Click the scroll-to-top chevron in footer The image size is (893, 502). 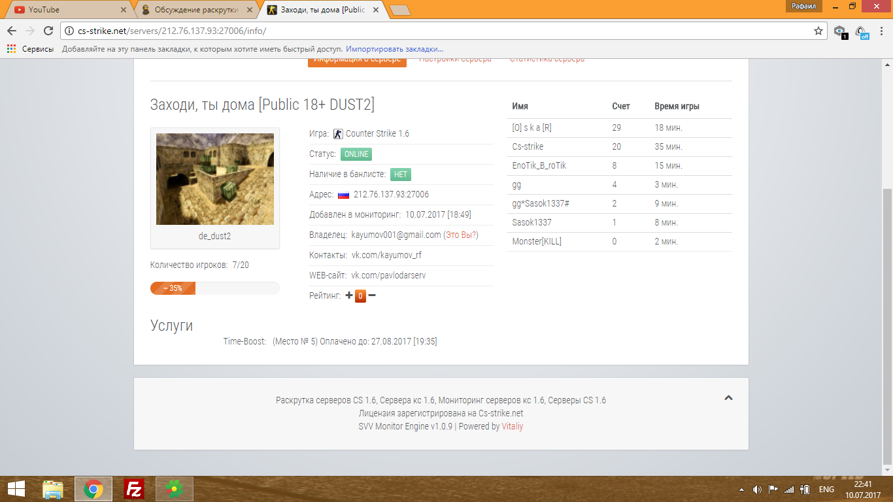pos(728,397)
